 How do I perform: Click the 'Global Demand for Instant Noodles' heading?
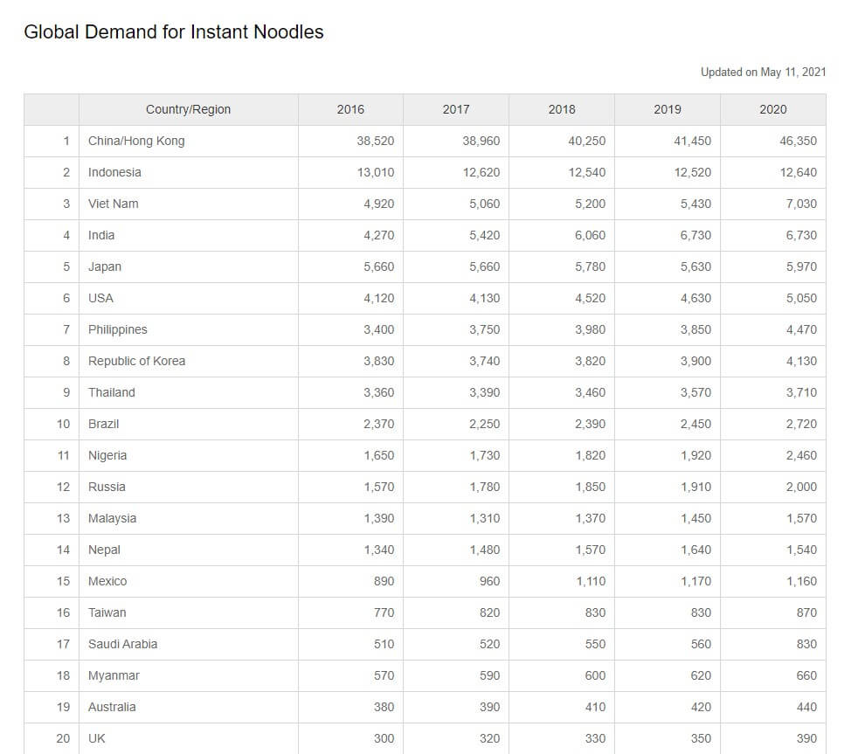[x=174, y=32]
